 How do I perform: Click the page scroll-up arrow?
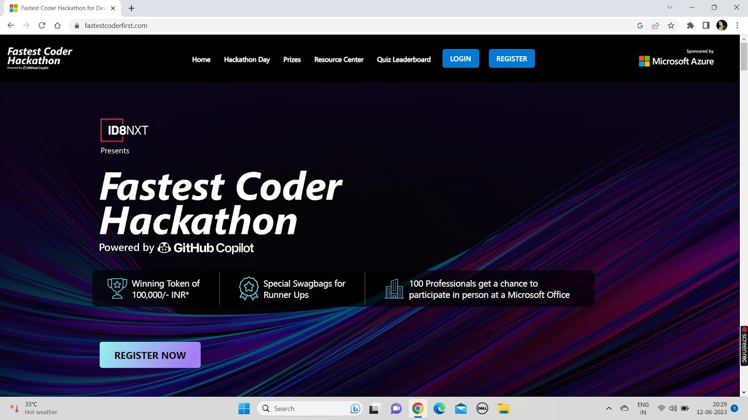pyautogui.click(x=743, y=38)
